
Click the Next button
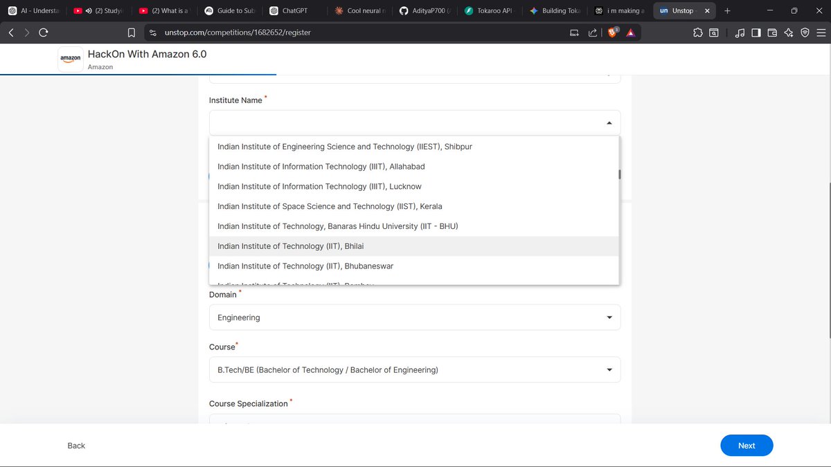747,446
